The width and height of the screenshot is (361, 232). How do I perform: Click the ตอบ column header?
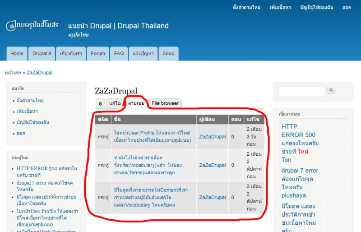pyautogui.click(x=236, y=119)
